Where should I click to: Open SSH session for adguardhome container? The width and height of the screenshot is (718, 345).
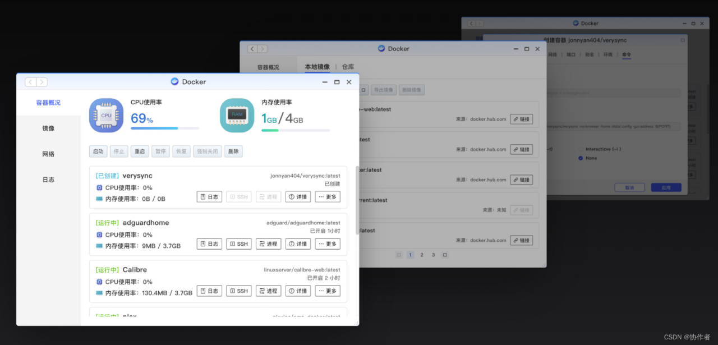tap(238, 243)
